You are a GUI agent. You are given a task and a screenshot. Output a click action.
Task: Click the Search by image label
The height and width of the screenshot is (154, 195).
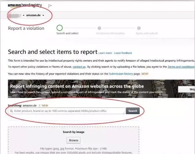73,132
